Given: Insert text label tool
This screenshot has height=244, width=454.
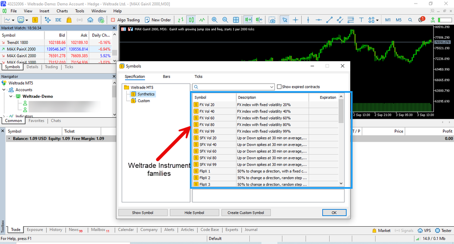Looking at the screenshot, I should tap(361, 20).
